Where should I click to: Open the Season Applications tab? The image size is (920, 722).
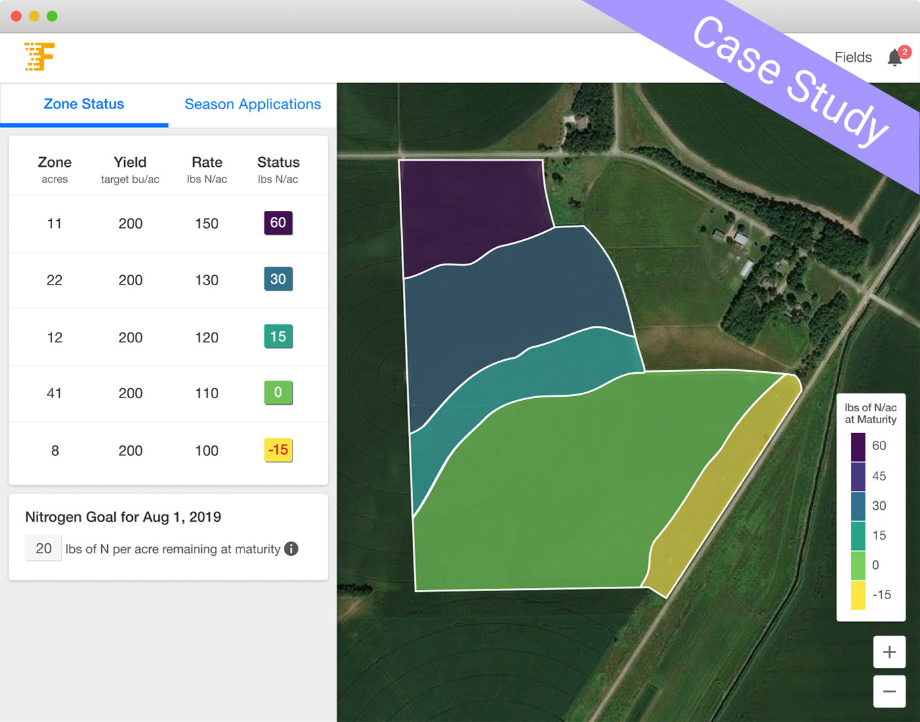[x=252, y=104]
